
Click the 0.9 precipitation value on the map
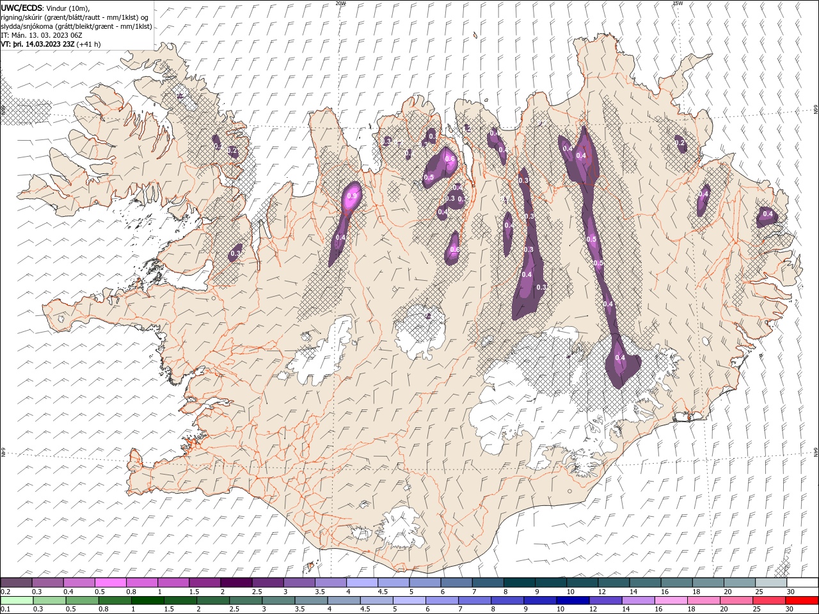(x=351, y=196)
